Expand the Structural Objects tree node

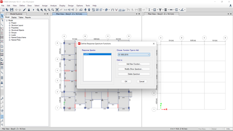10,30
